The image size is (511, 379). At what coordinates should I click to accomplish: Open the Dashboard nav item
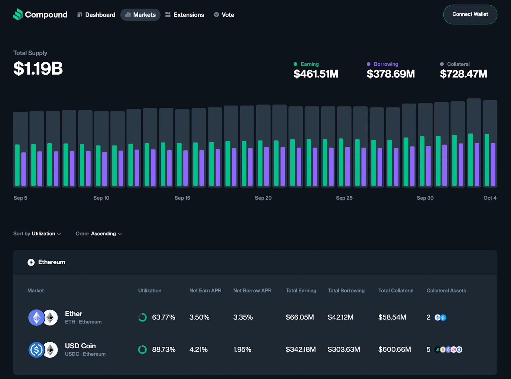click(96, 15)
